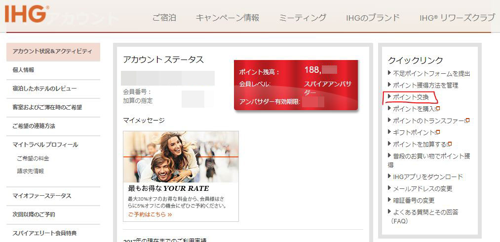Image resolution: width=500 pixels, height=242 pixels.
Task: Click the 会員番号 label
Action: coord(137,92)
